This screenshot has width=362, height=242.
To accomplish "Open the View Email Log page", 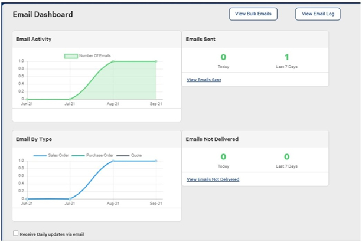I will (318, 14).
